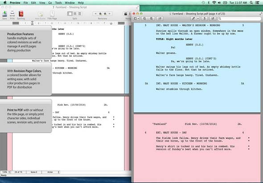Click 'Pink Rev. (10/06/2014)' header in PDF
The image size is (263, 183).
coord(201,124)
